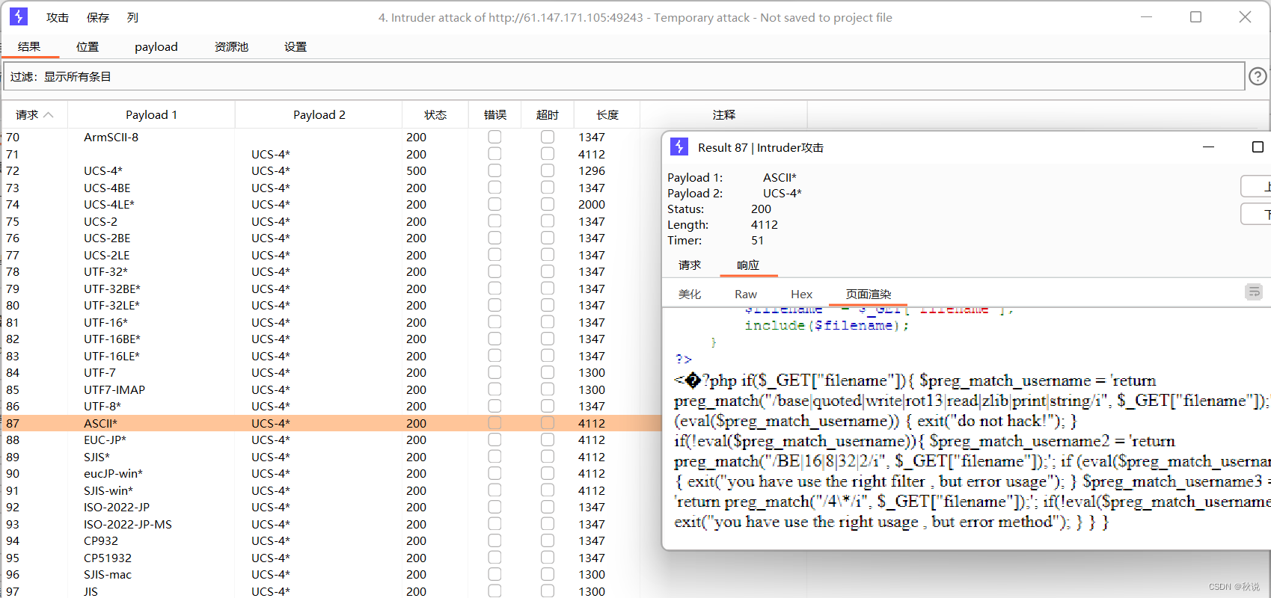
Task: Switch to the 资源池 tab
Action: coord(231,46)
